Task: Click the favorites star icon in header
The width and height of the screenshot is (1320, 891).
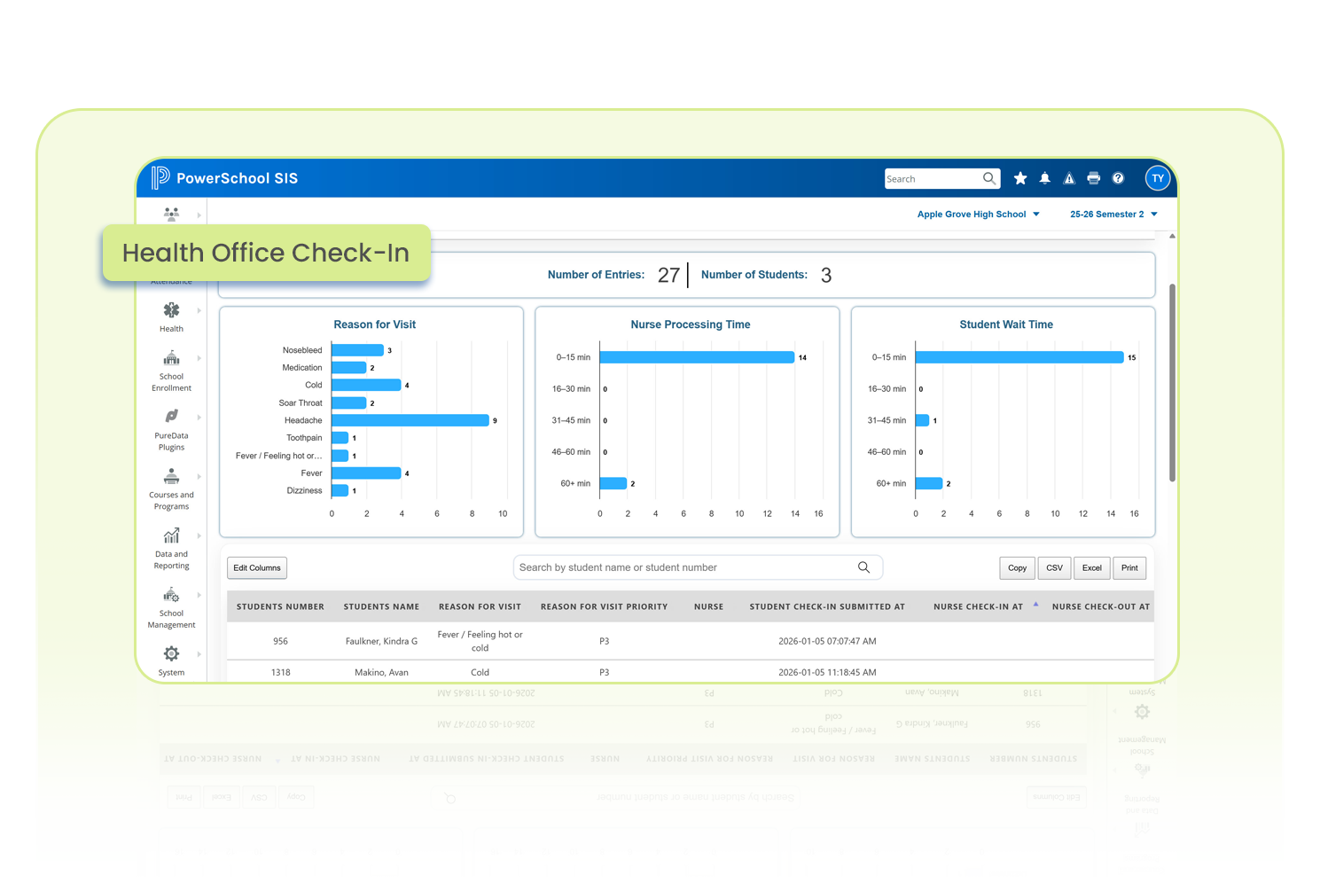Action: [x=1020, y=178]
